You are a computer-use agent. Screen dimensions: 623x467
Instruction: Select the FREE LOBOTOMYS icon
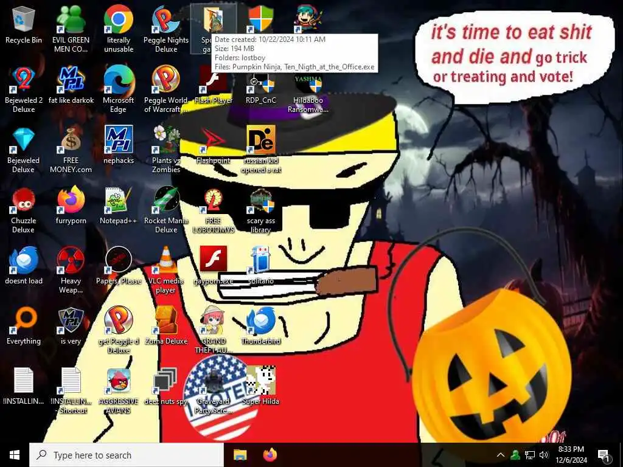click(x=214, y=210)
